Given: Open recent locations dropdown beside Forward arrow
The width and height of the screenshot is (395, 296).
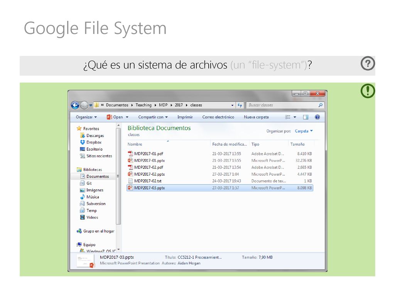Looking at the screenshot, I should 91,105.
